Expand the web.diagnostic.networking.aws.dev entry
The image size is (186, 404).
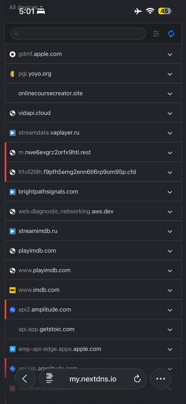pyautogui.click(x=170, y=212)
